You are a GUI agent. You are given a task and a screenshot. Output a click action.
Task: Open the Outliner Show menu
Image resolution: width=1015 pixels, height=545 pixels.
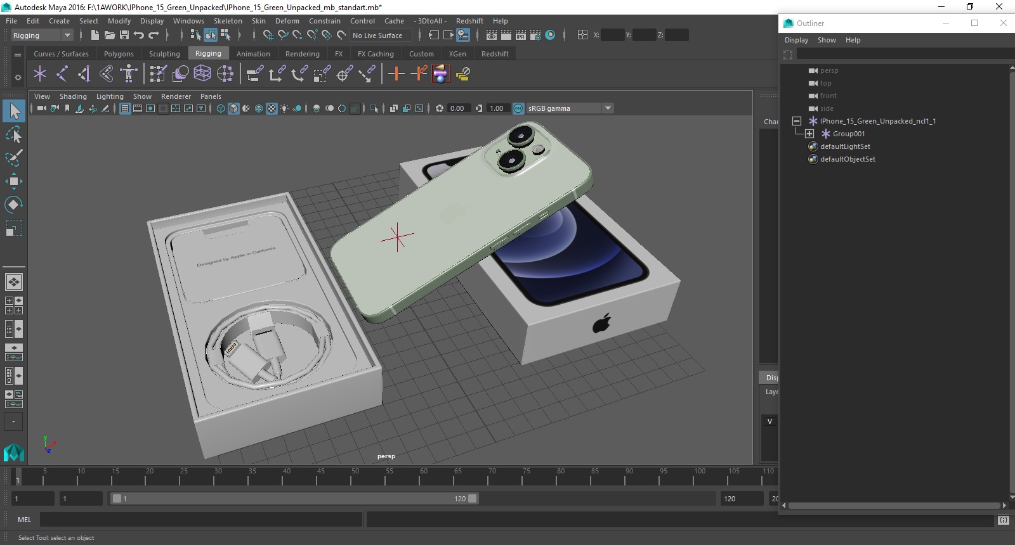[x=827, y=40]
